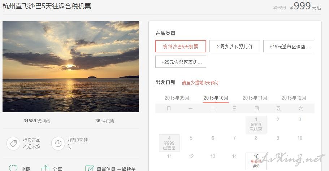Click the heart favorite (收藏) icon
This screenshot has height=171, width=329.
click(13, 168)
